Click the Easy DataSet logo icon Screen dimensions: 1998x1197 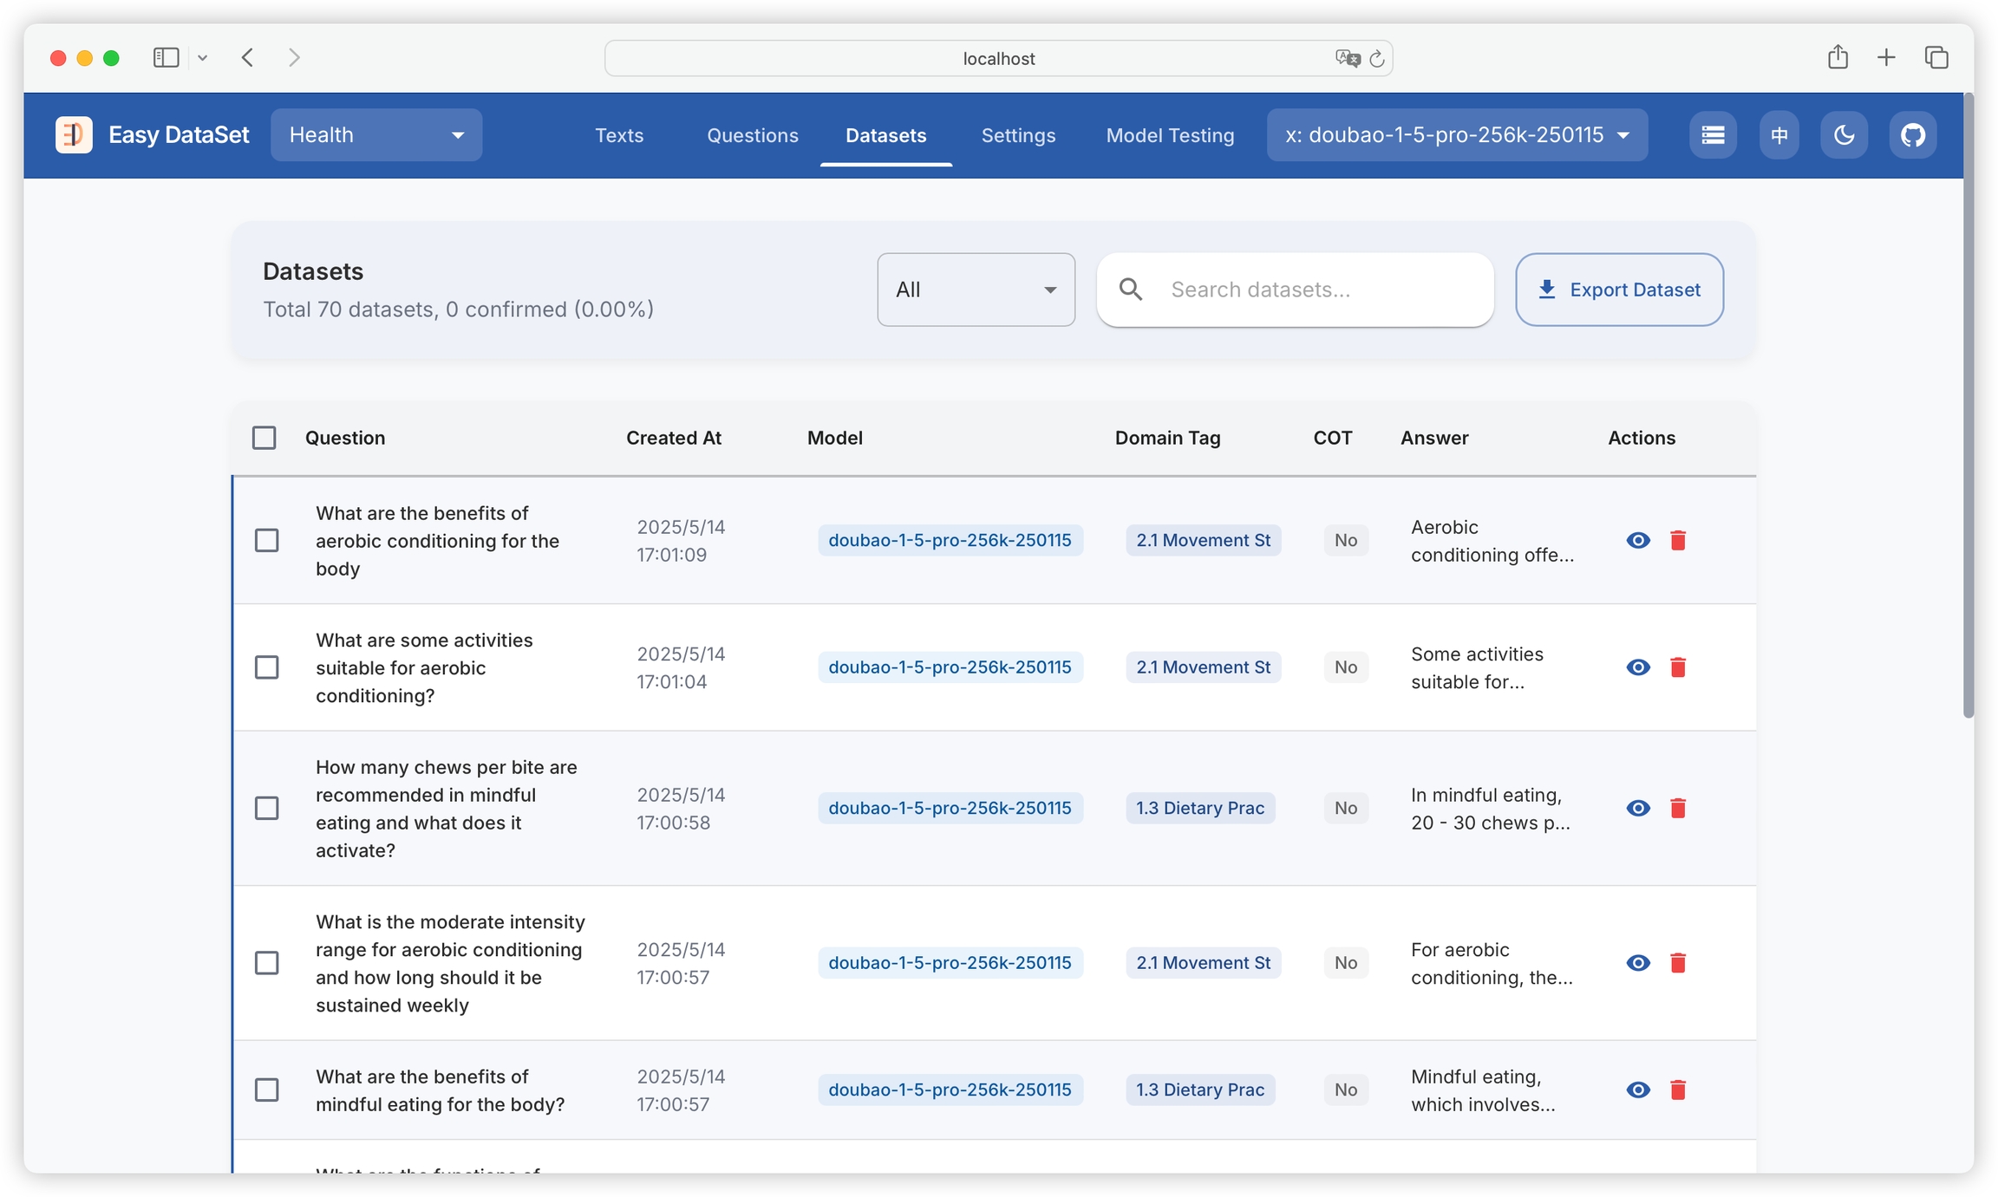pos(74,135)
